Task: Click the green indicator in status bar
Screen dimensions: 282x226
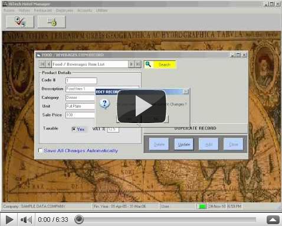Action: pos(202,206)
